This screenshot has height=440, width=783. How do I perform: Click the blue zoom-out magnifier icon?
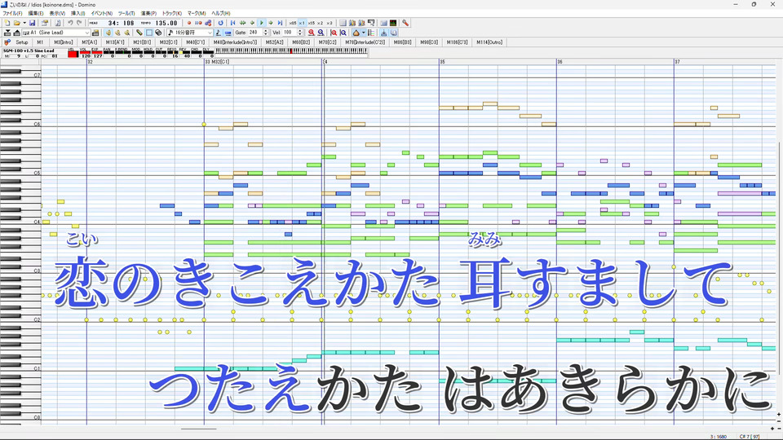[x=321, y=33]
